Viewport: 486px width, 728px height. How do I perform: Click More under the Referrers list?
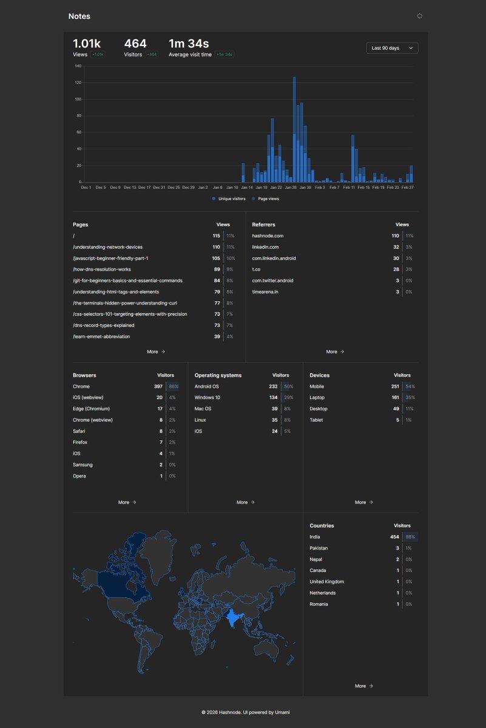[335, 351]
